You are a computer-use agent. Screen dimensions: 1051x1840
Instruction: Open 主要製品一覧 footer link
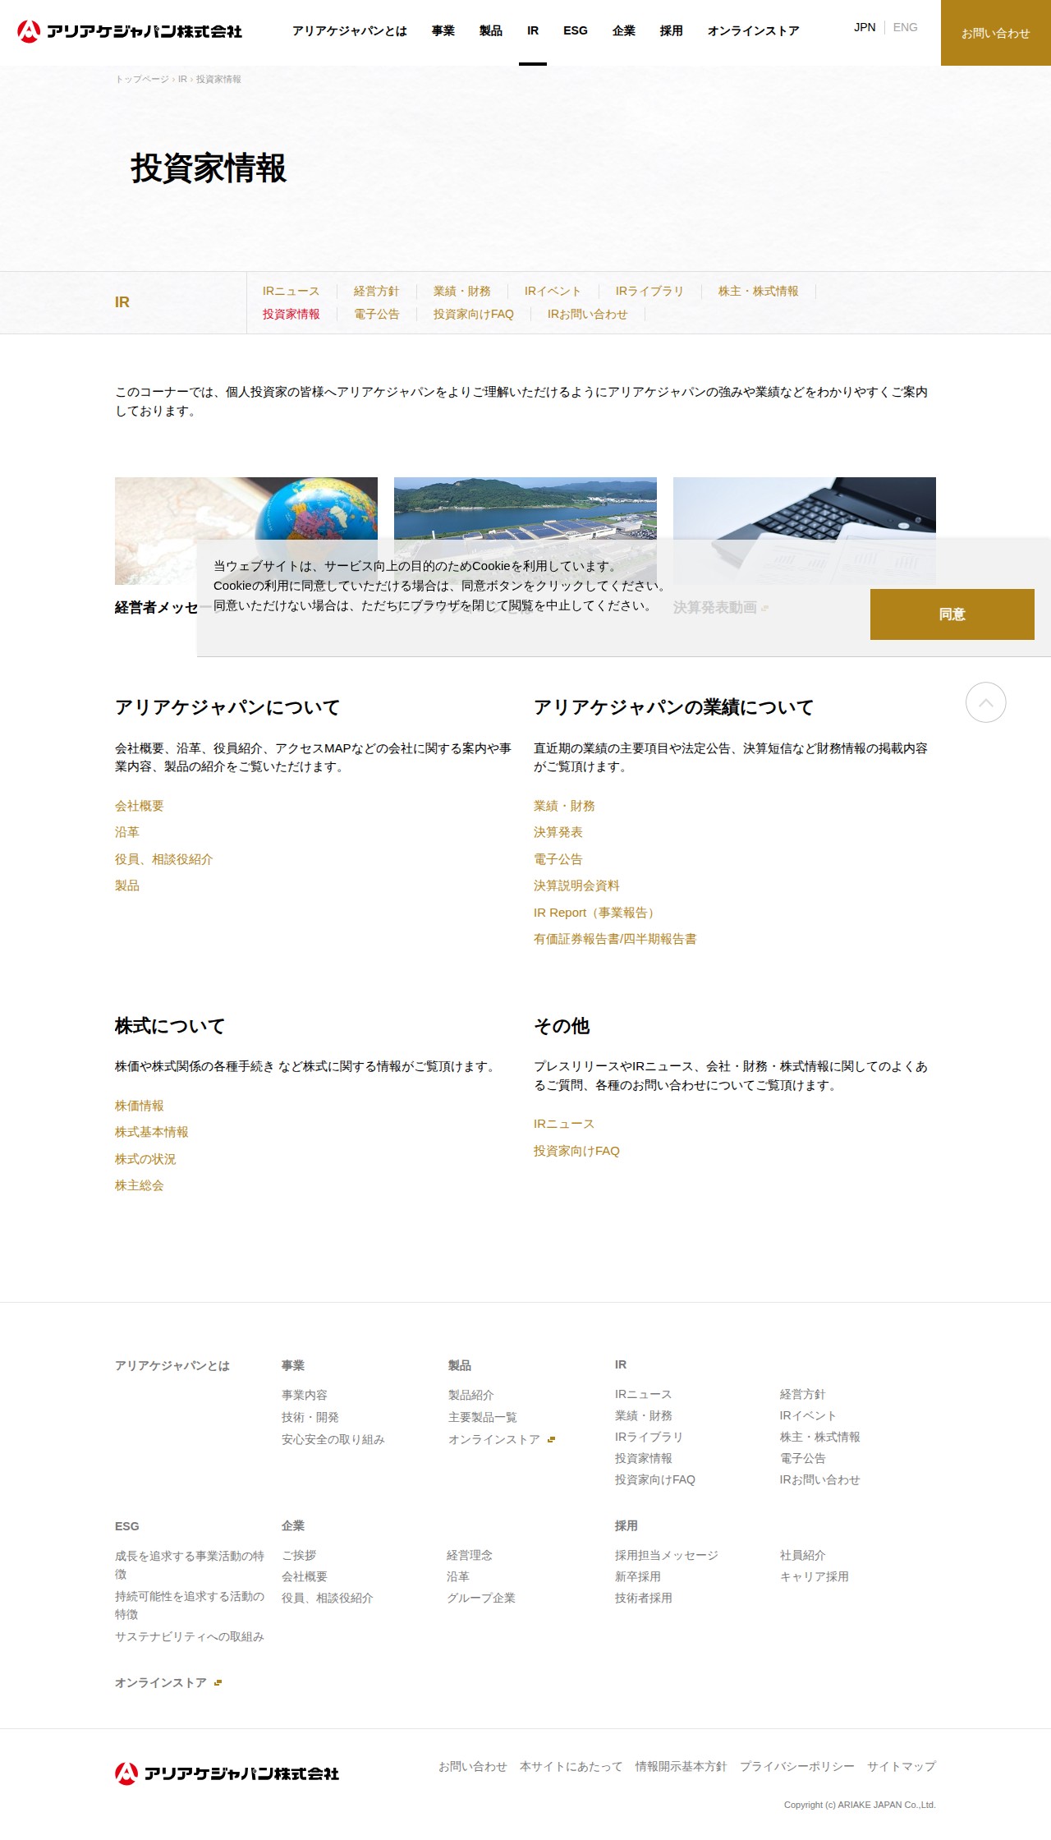pyautogui.click(x=483, y=1417)
